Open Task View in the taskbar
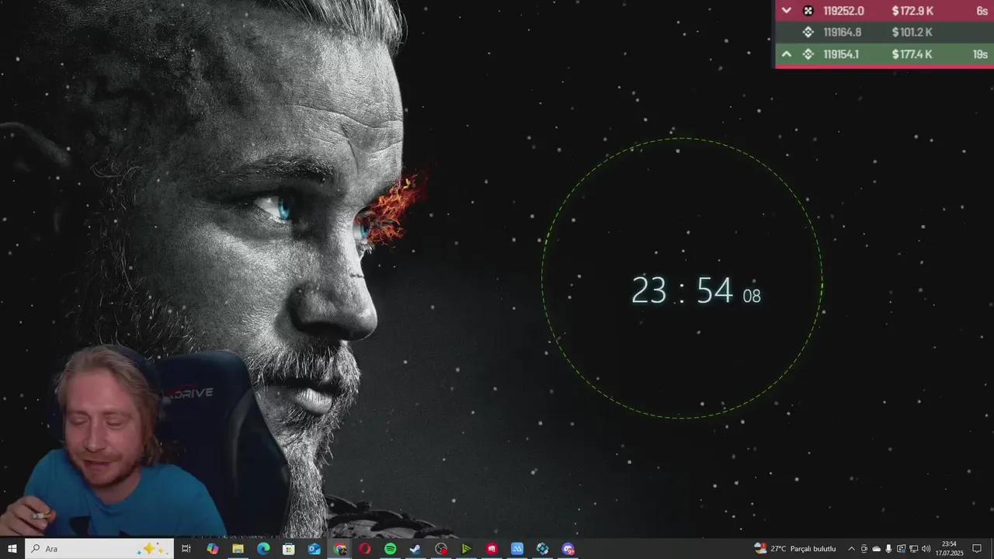Viewport: 994px width, 559px height. 186,549
